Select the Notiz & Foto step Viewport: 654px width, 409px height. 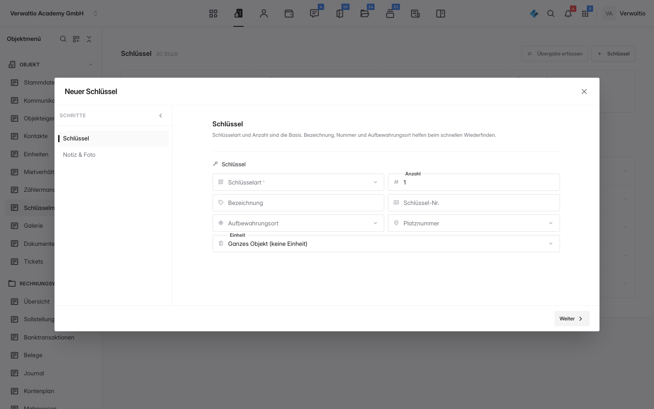pos(114,155)
